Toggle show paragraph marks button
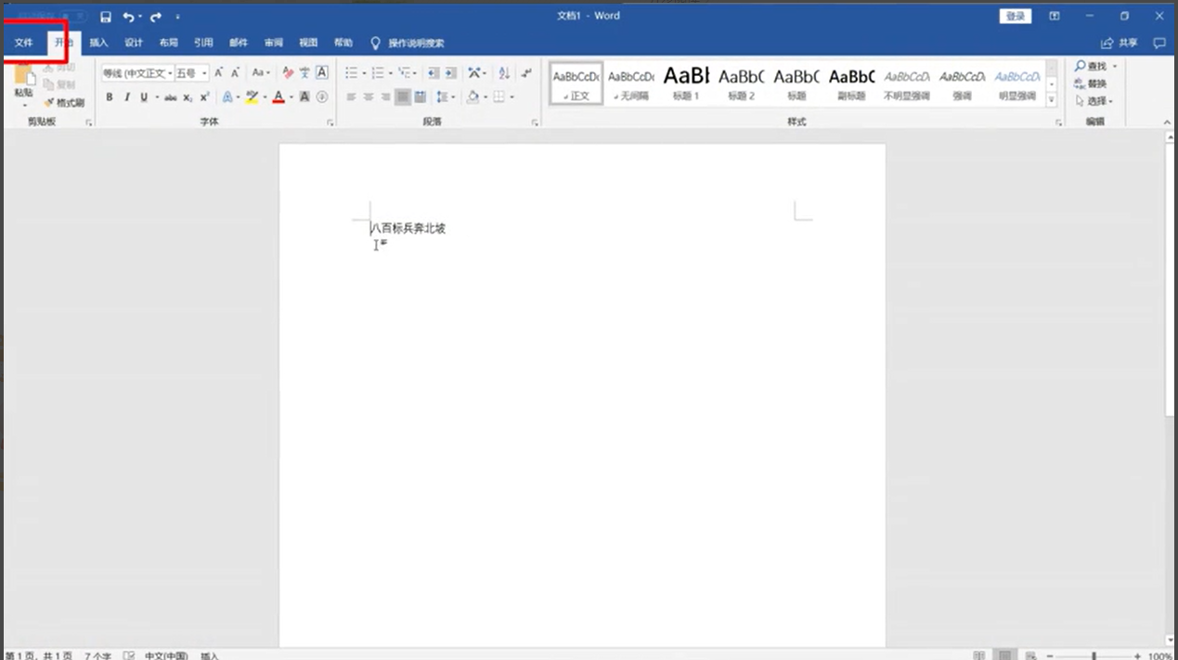This screenshot has height=660, width=1178. (x=526, y=73)
